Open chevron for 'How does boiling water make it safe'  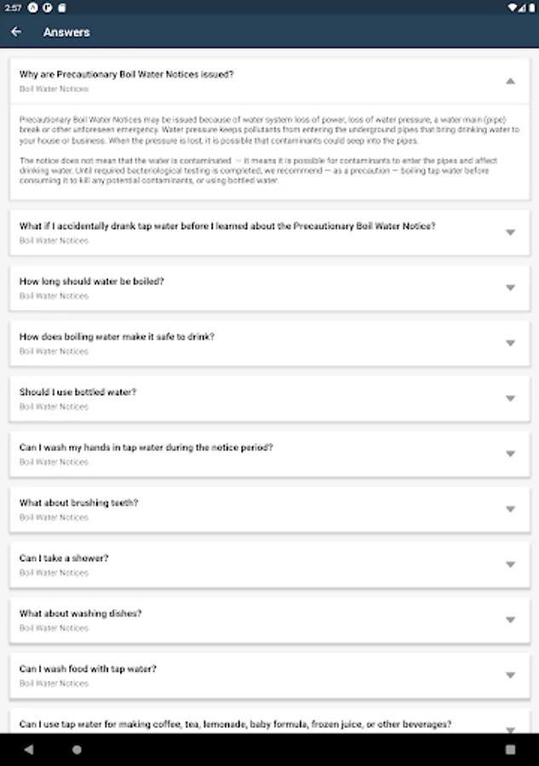pyautogui.click(x=510, y=343)
